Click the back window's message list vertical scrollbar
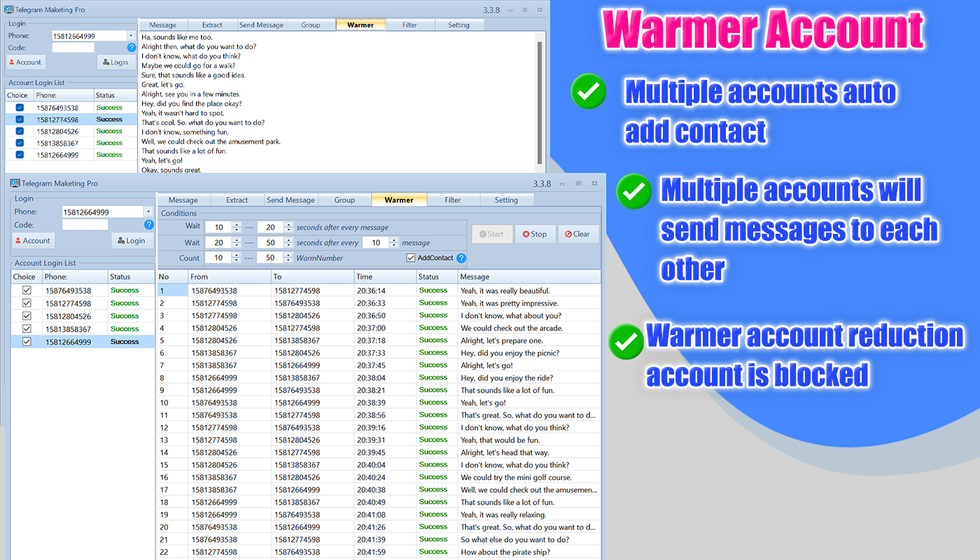 pos(540,101)
